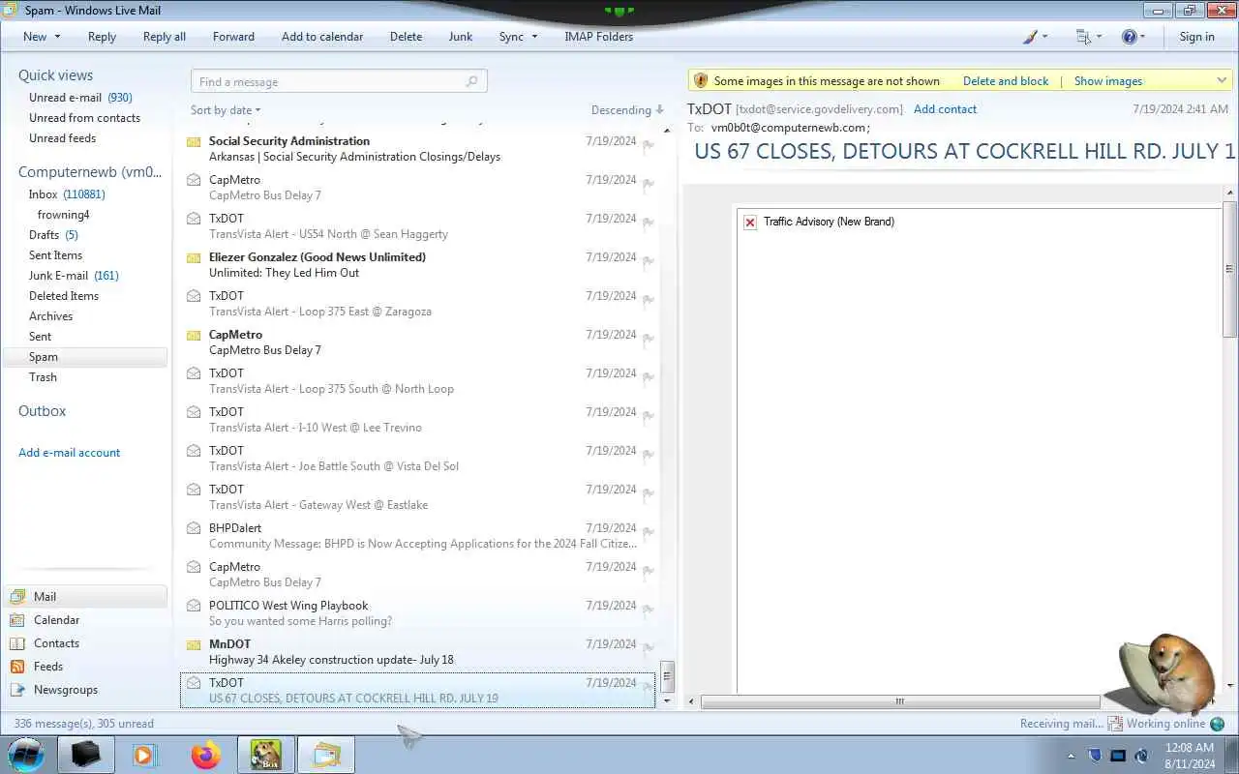
Task: Open the media player taskbar icon
Action: 145,755
